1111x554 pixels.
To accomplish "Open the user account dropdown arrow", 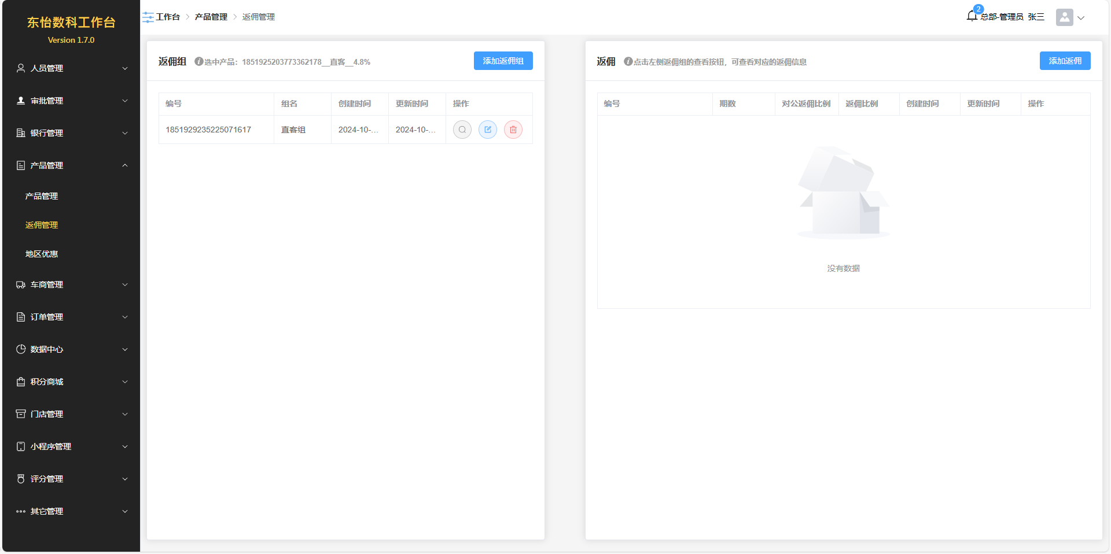I will (1081, 18).
